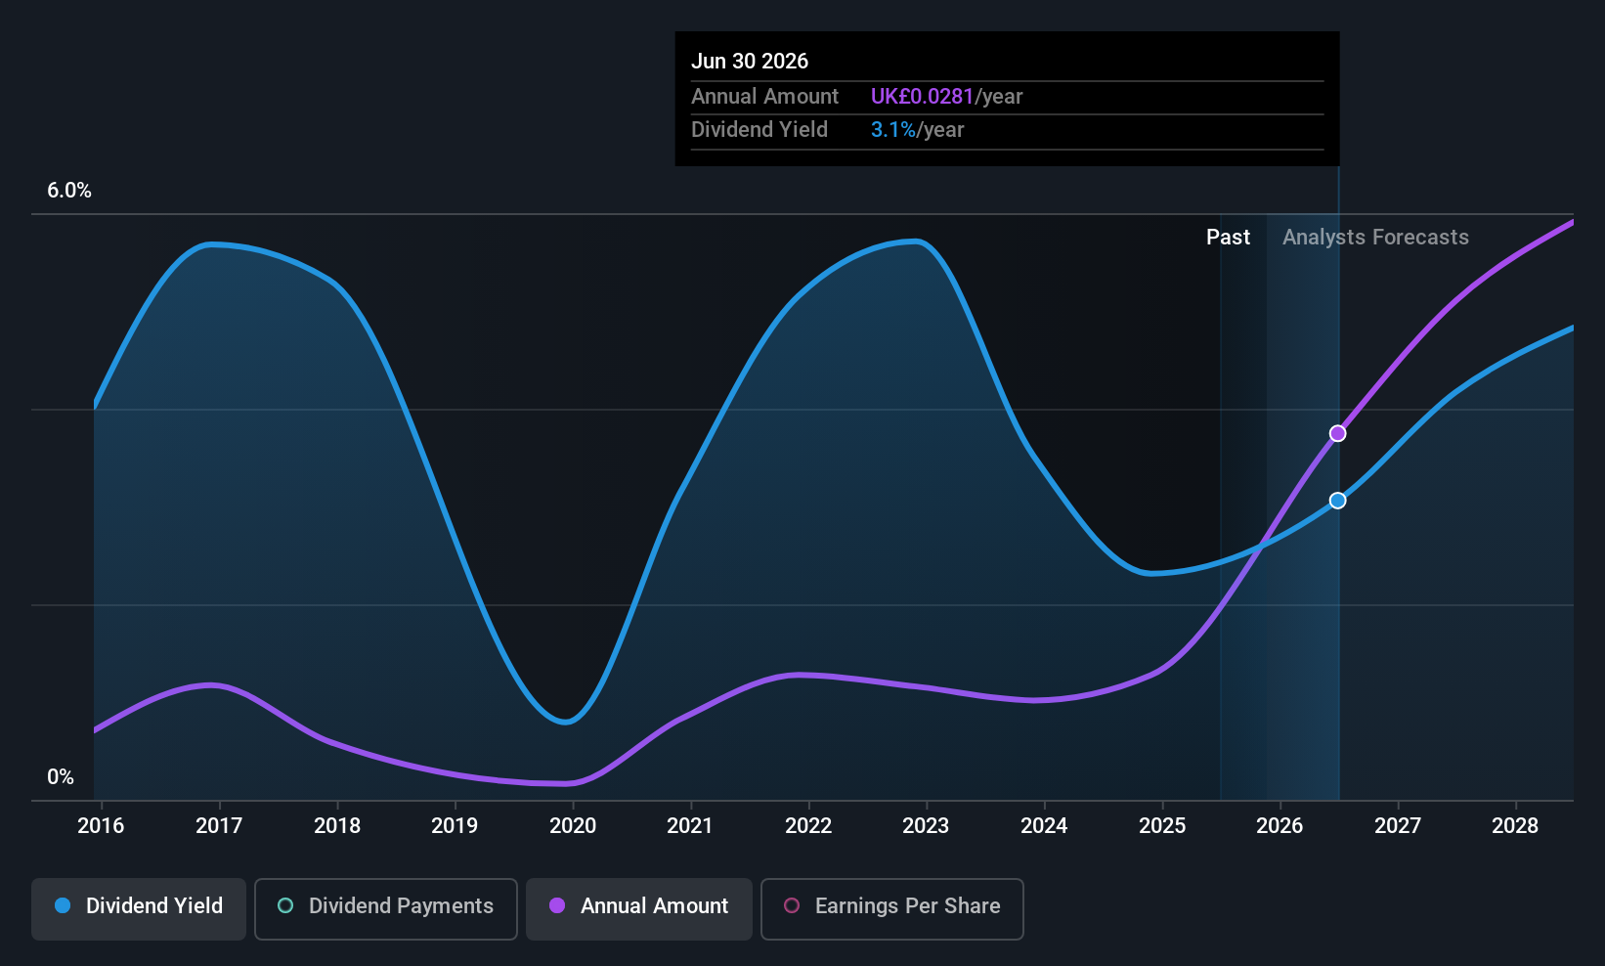Click the 2020 x-axis label
Image resolution: width=1605 pixels, height=966 pixels.
click(573, 826)
